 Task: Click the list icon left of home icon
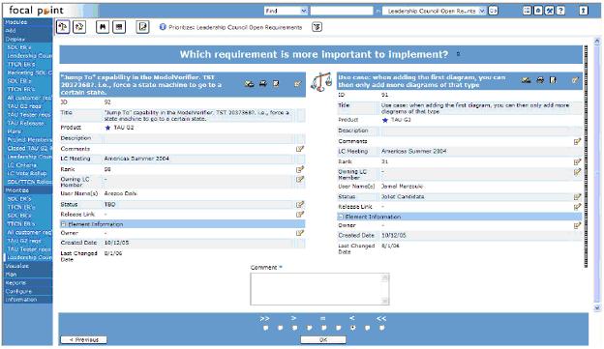click(x=527, y=11)
